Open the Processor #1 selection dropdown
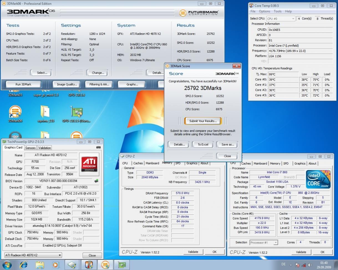The width and height of the screenshot is (338, 270). (x=263, y=243)
